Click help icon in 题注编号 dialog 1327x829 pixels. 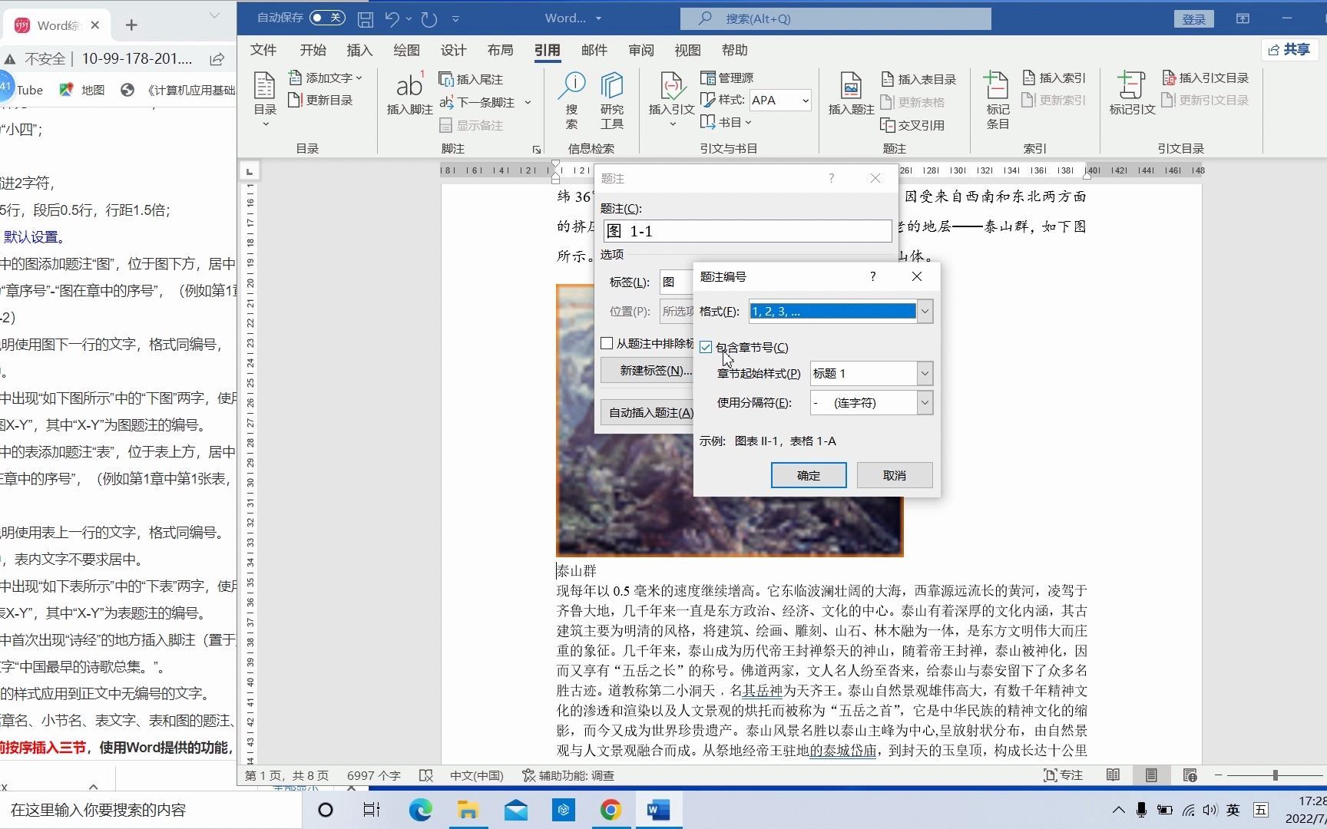(x=872, y=276)
